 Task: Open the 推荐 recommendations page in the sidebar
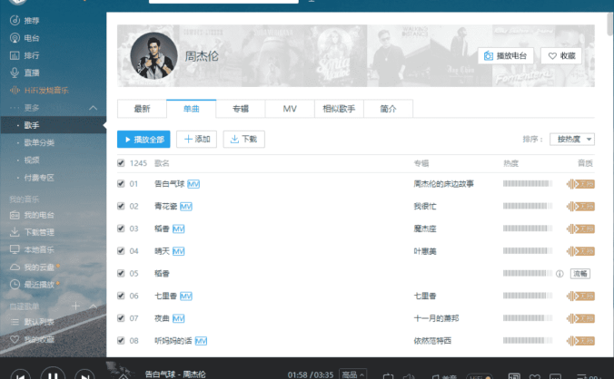click(x=25, y=20)
